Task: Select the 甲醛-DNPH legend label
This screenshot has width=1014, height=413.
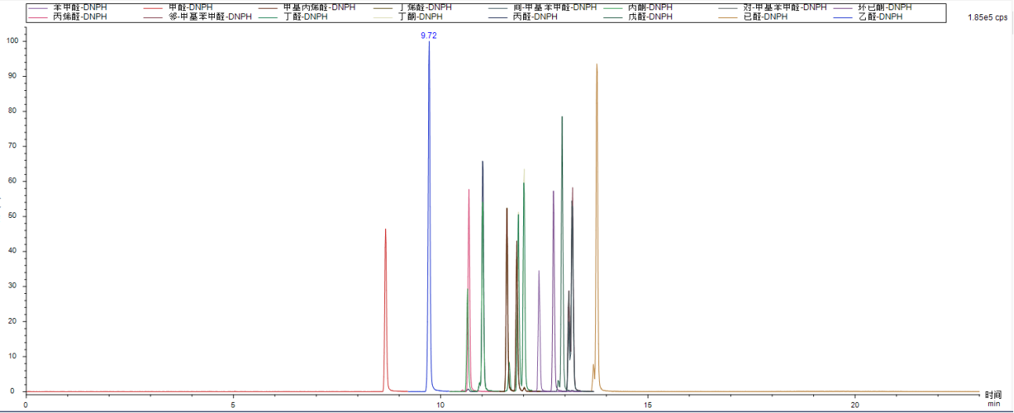Action: pos(191,7)
